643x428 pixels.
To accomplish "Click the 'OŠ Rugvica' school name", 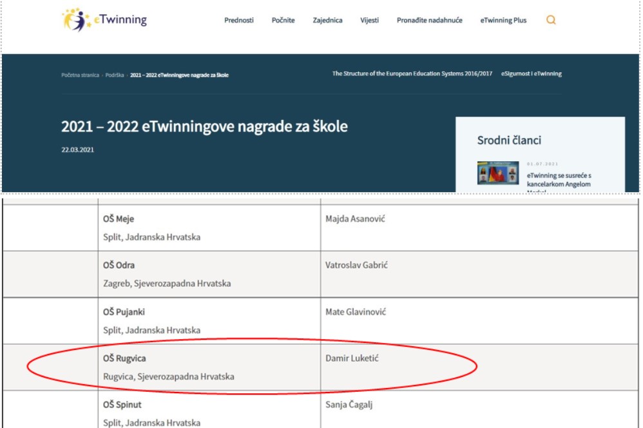I will (124, 358).
